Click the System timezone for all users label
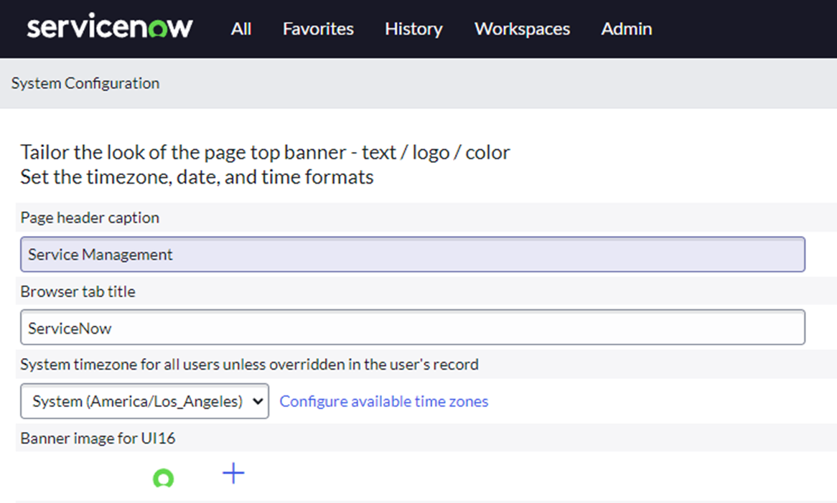Image resolution: width=837 pixels, height=503 pixels. coord(249,365)
